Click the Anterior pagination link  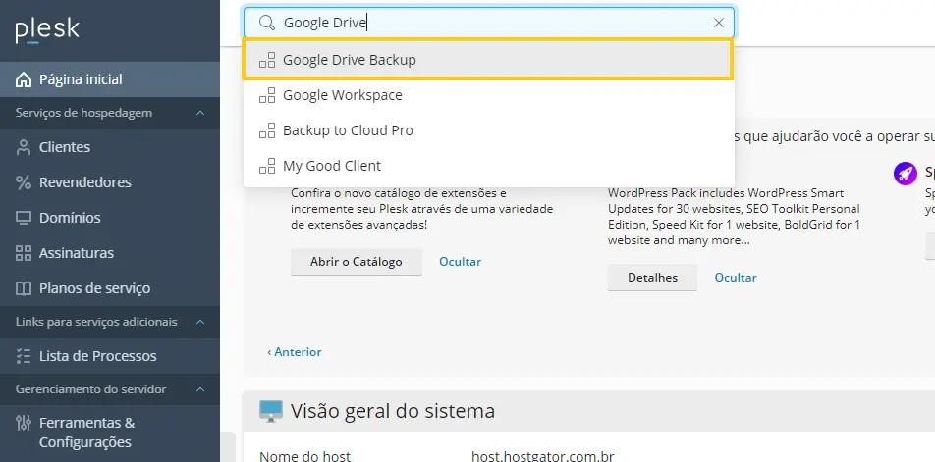(x=295, y=352)
